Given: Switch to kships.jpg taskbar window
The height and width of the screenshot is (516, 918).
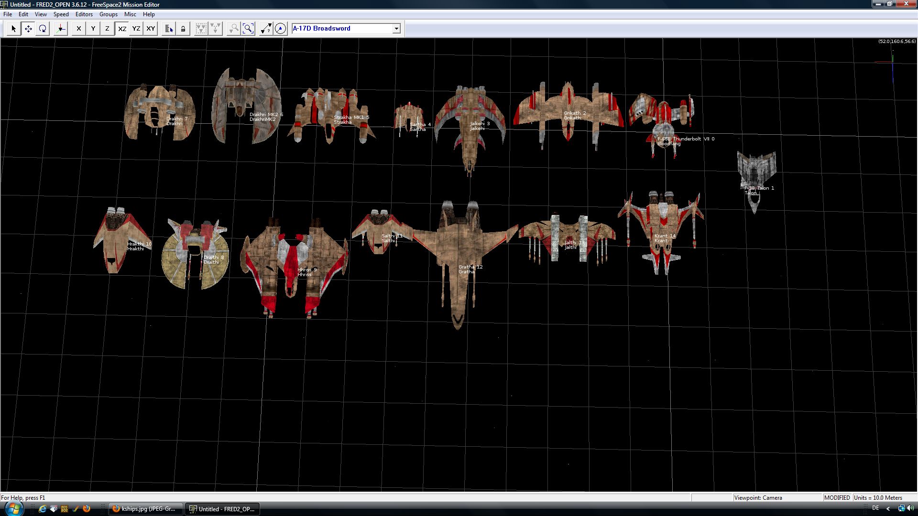Looking at the screenshot, I should 146,509.
